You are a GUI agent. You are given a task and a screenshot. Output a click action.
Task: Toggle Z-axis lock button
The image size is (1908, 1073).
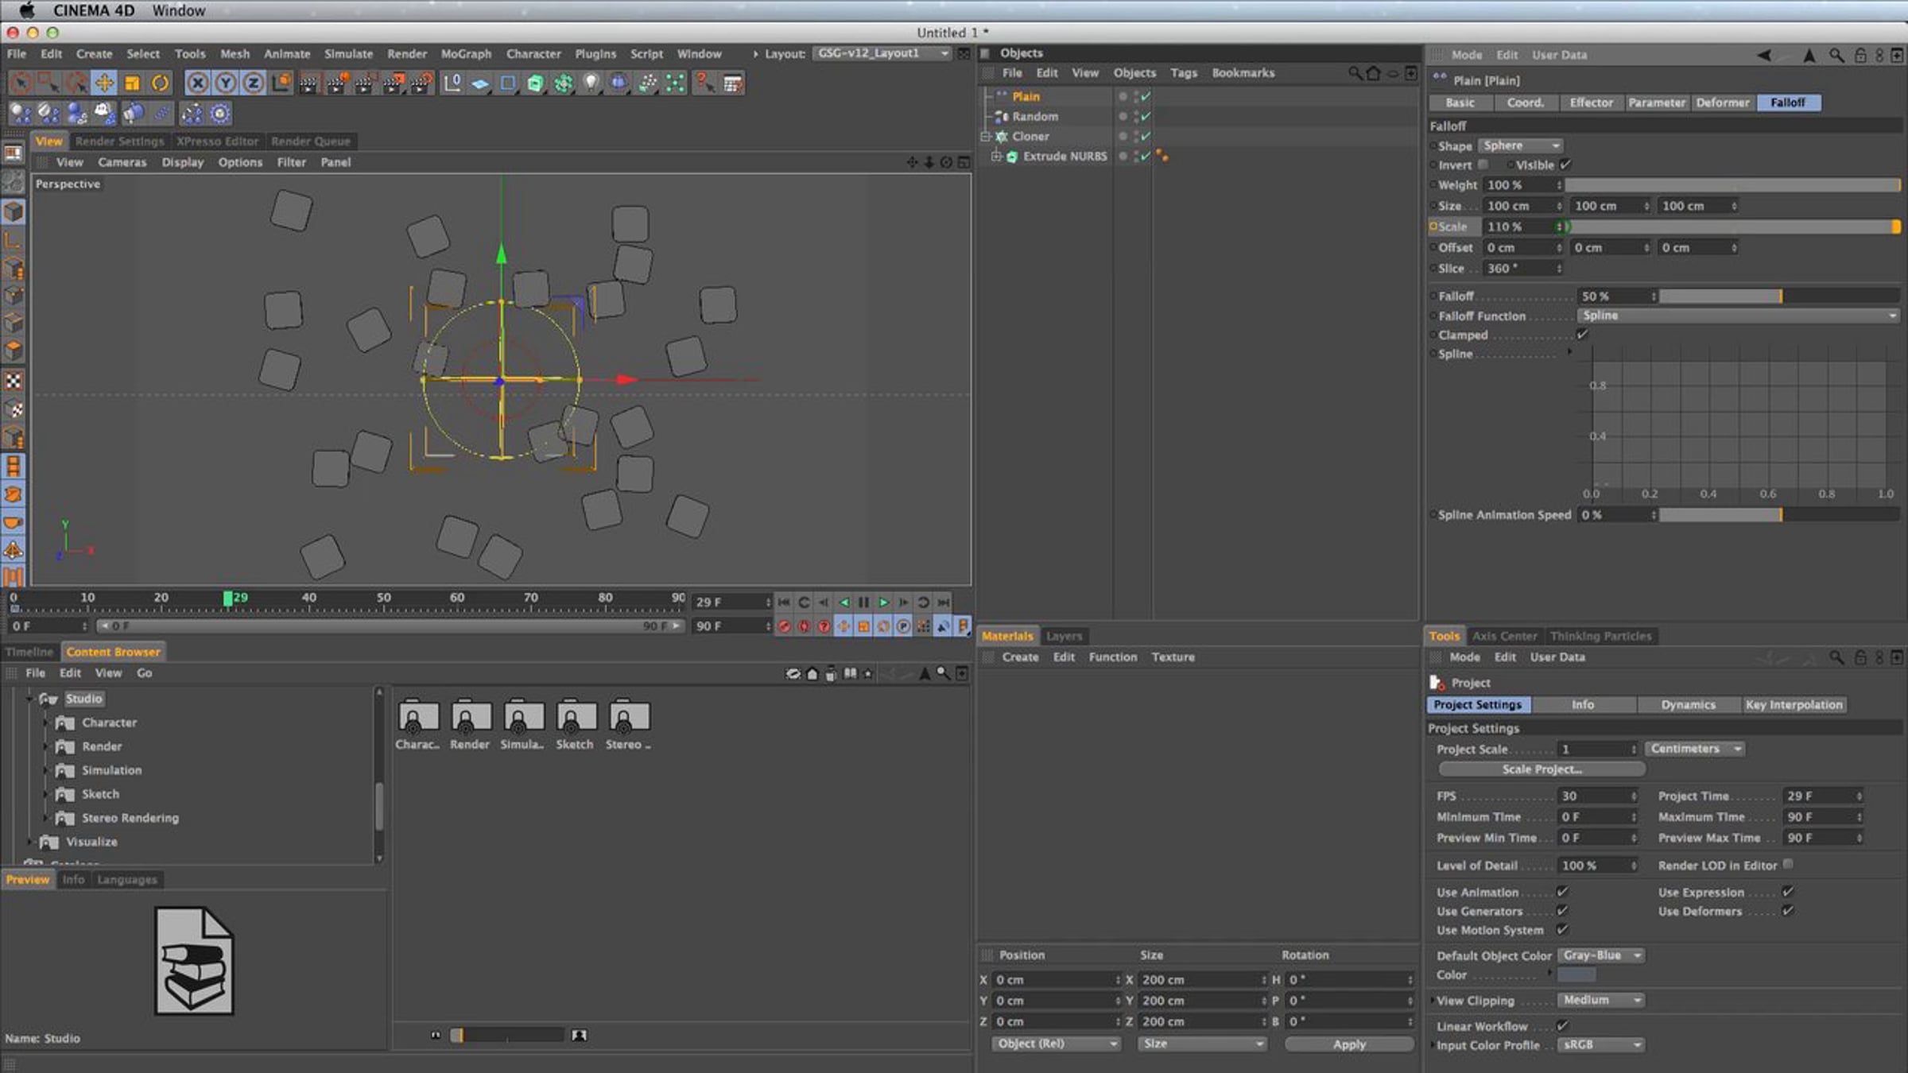tap(253, 83)
